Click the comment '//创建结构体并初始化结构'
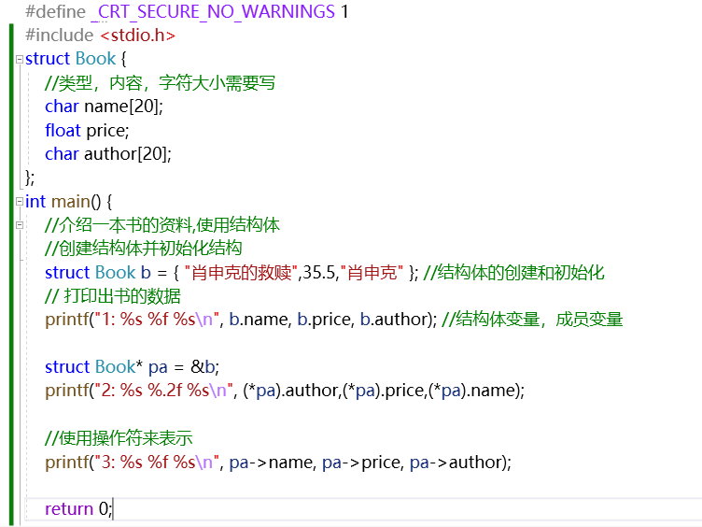The width and height of the screenshot is (702, 527). tap(143, 249)
